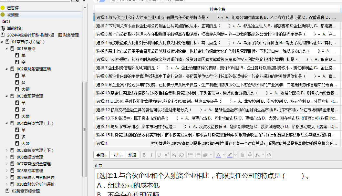The height and width of the screenshot is (196, 342).
Task: Select row 选择:2 about 有限合伙企业与公司制企业
Action: (217, 26)
